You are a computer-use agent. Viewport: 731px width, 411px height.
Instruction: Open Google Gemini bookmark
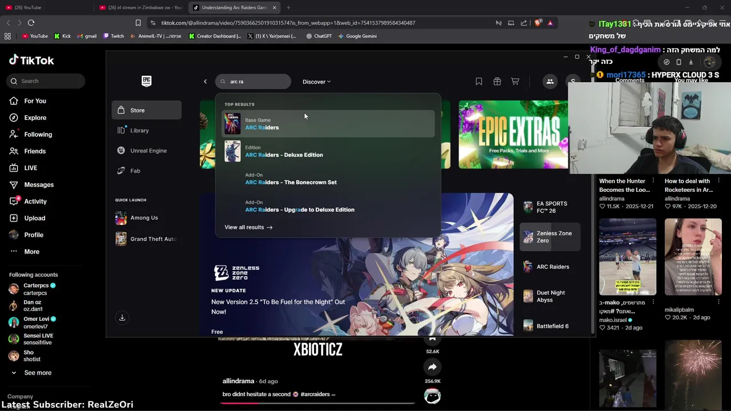click(358, 36)
